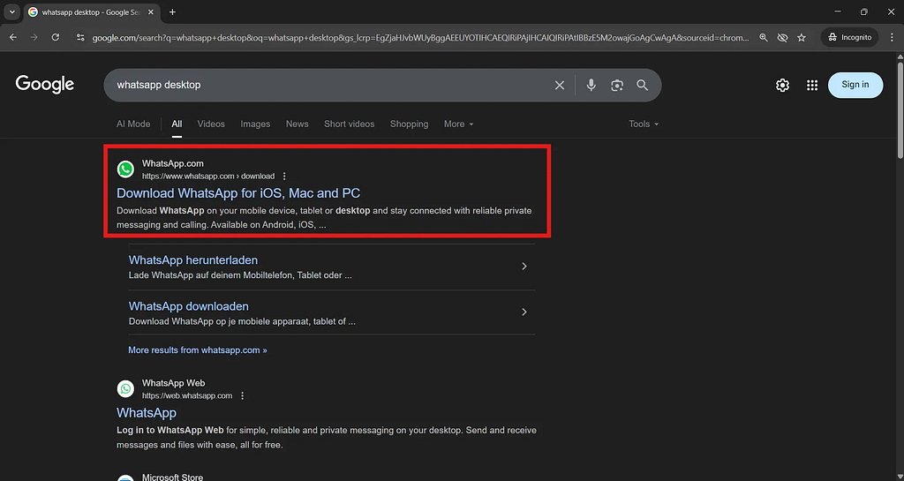
Task: Close the whatsapp desktop tab
Action: tap(153, 12)
